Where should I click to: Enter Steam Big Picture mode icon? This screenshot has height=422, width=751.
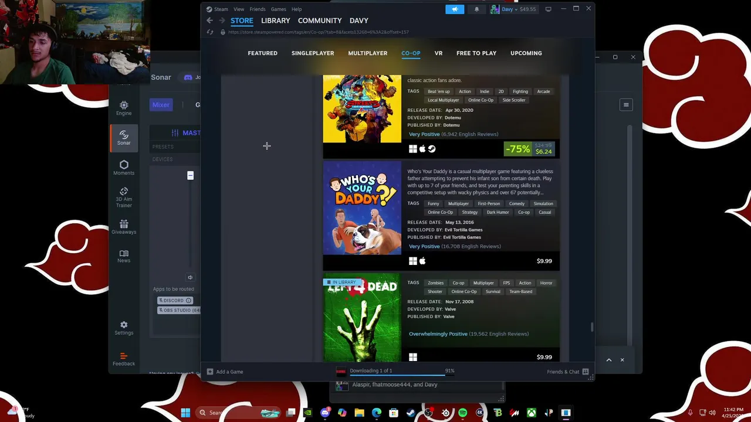tap(549, 9)
